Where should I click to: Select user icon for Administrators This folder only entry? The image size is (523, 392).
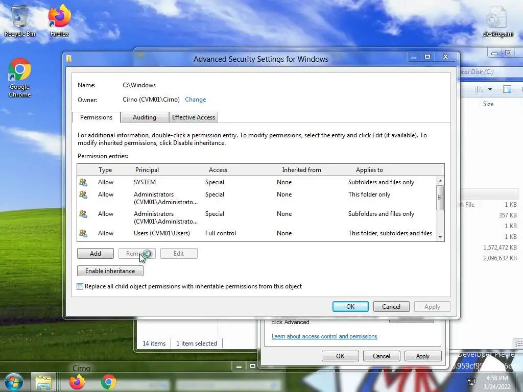[83, 194]
